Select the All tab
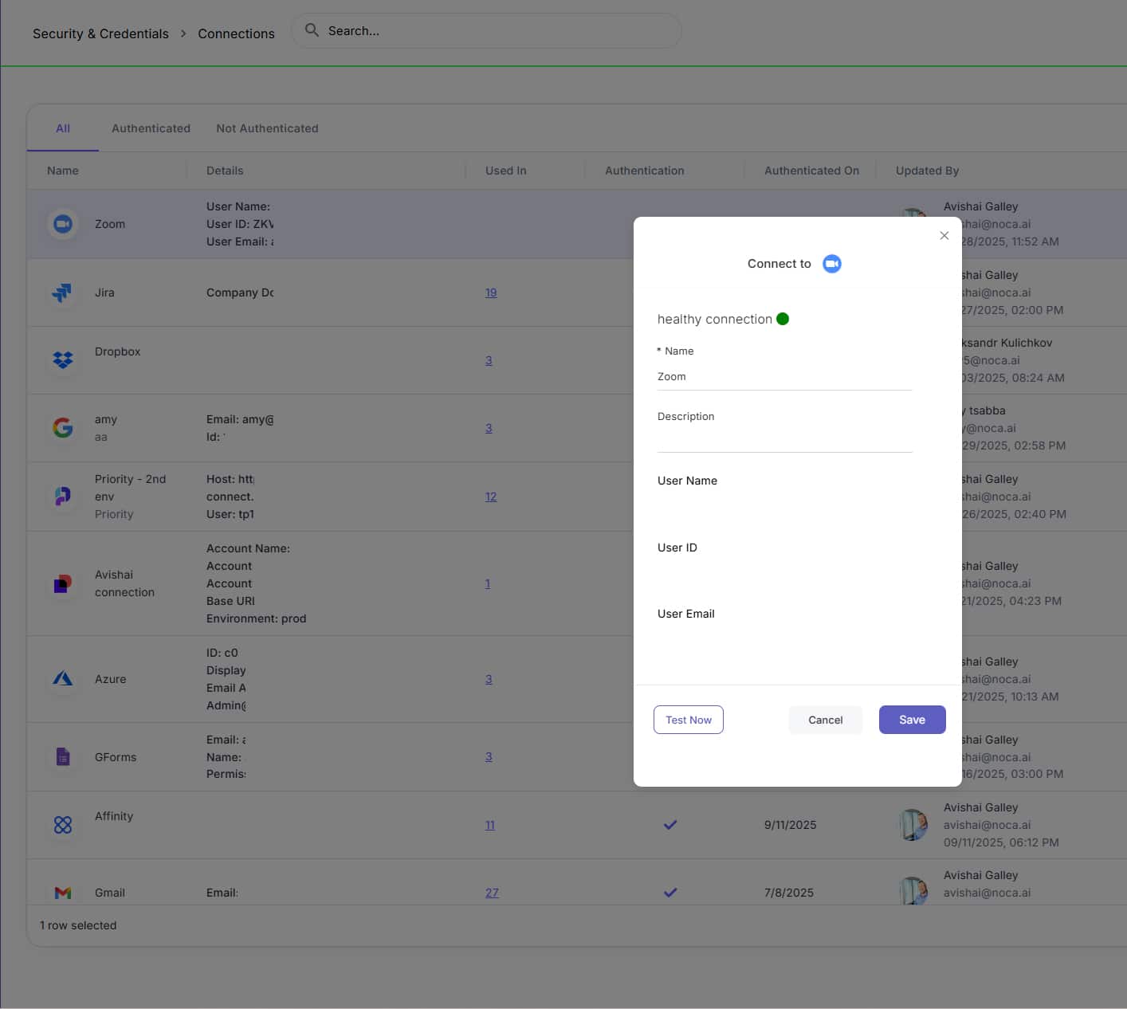 (63, 128)
